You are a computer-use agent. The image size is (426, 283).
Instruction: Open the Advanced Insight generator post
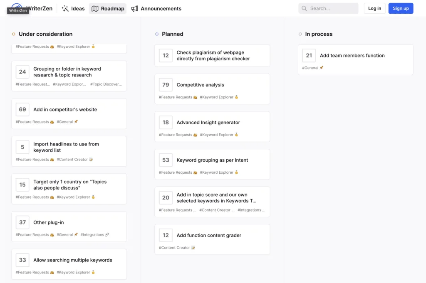click(208, 123)
